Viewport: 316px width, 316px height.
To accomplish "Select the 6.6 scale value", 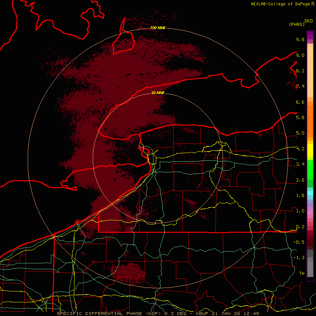I will pos(300,102).
